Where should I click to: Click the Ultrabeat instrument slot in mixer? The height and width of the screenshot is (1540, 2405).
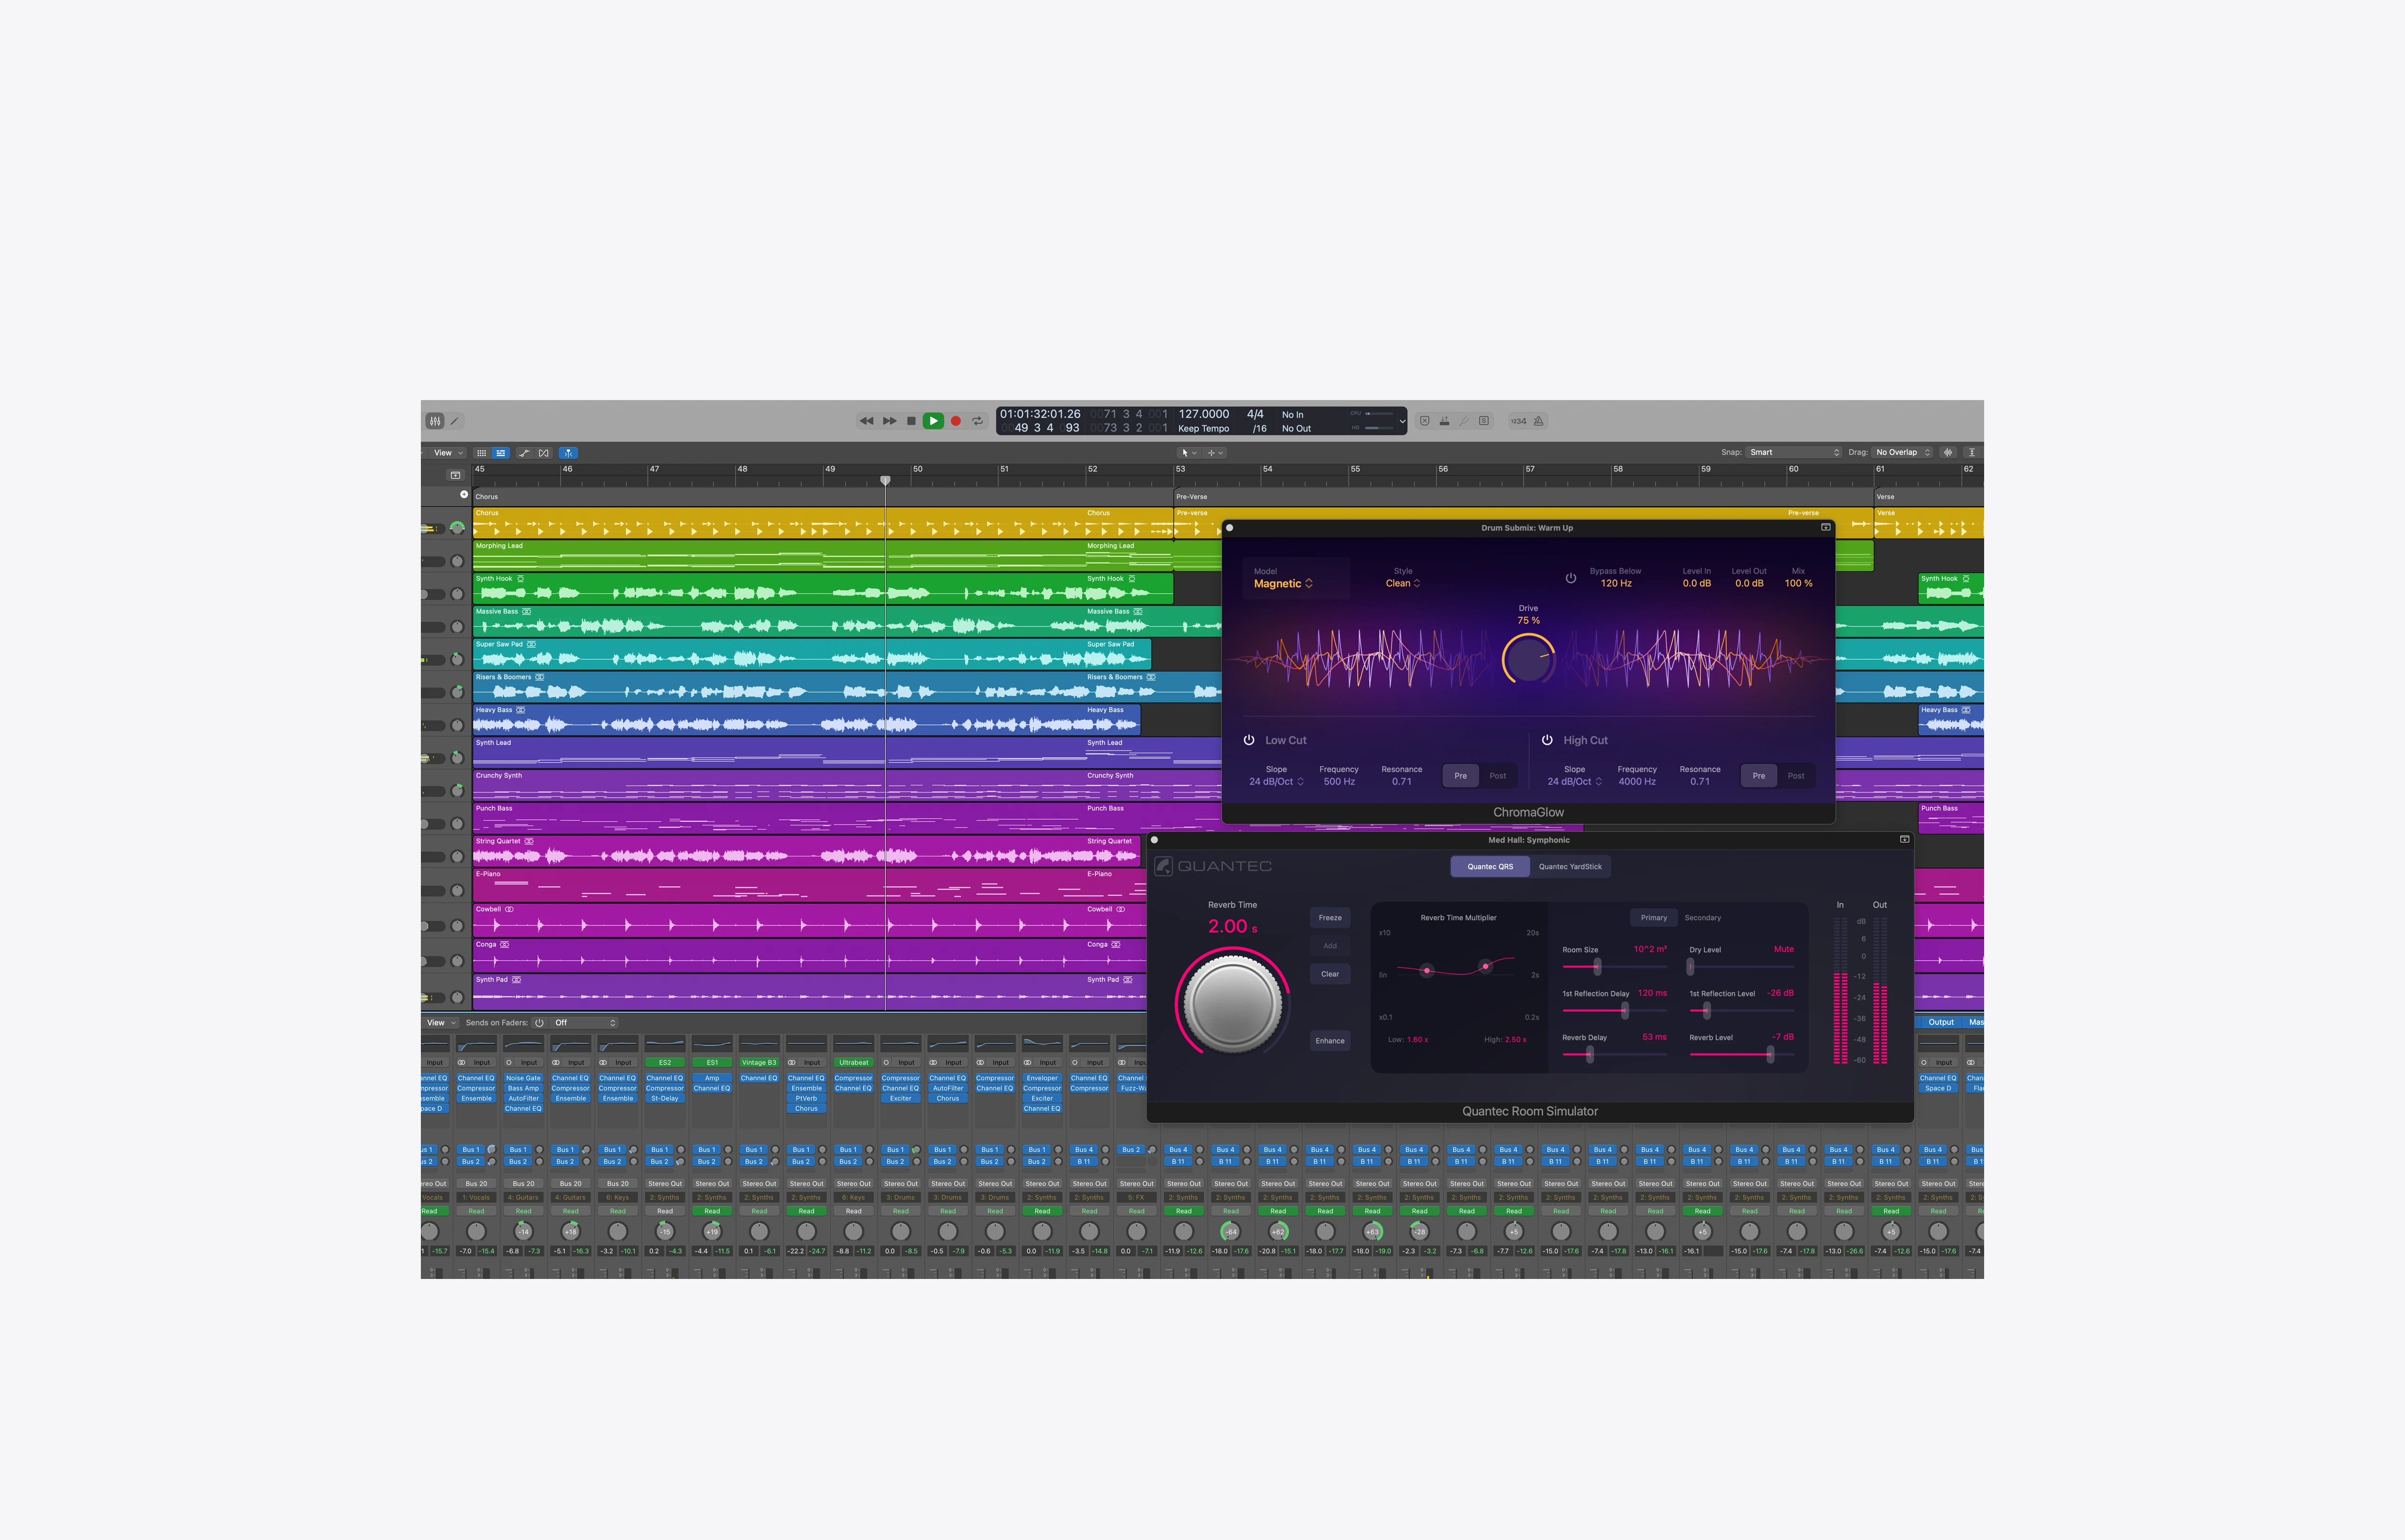(x=853, y=1063)
